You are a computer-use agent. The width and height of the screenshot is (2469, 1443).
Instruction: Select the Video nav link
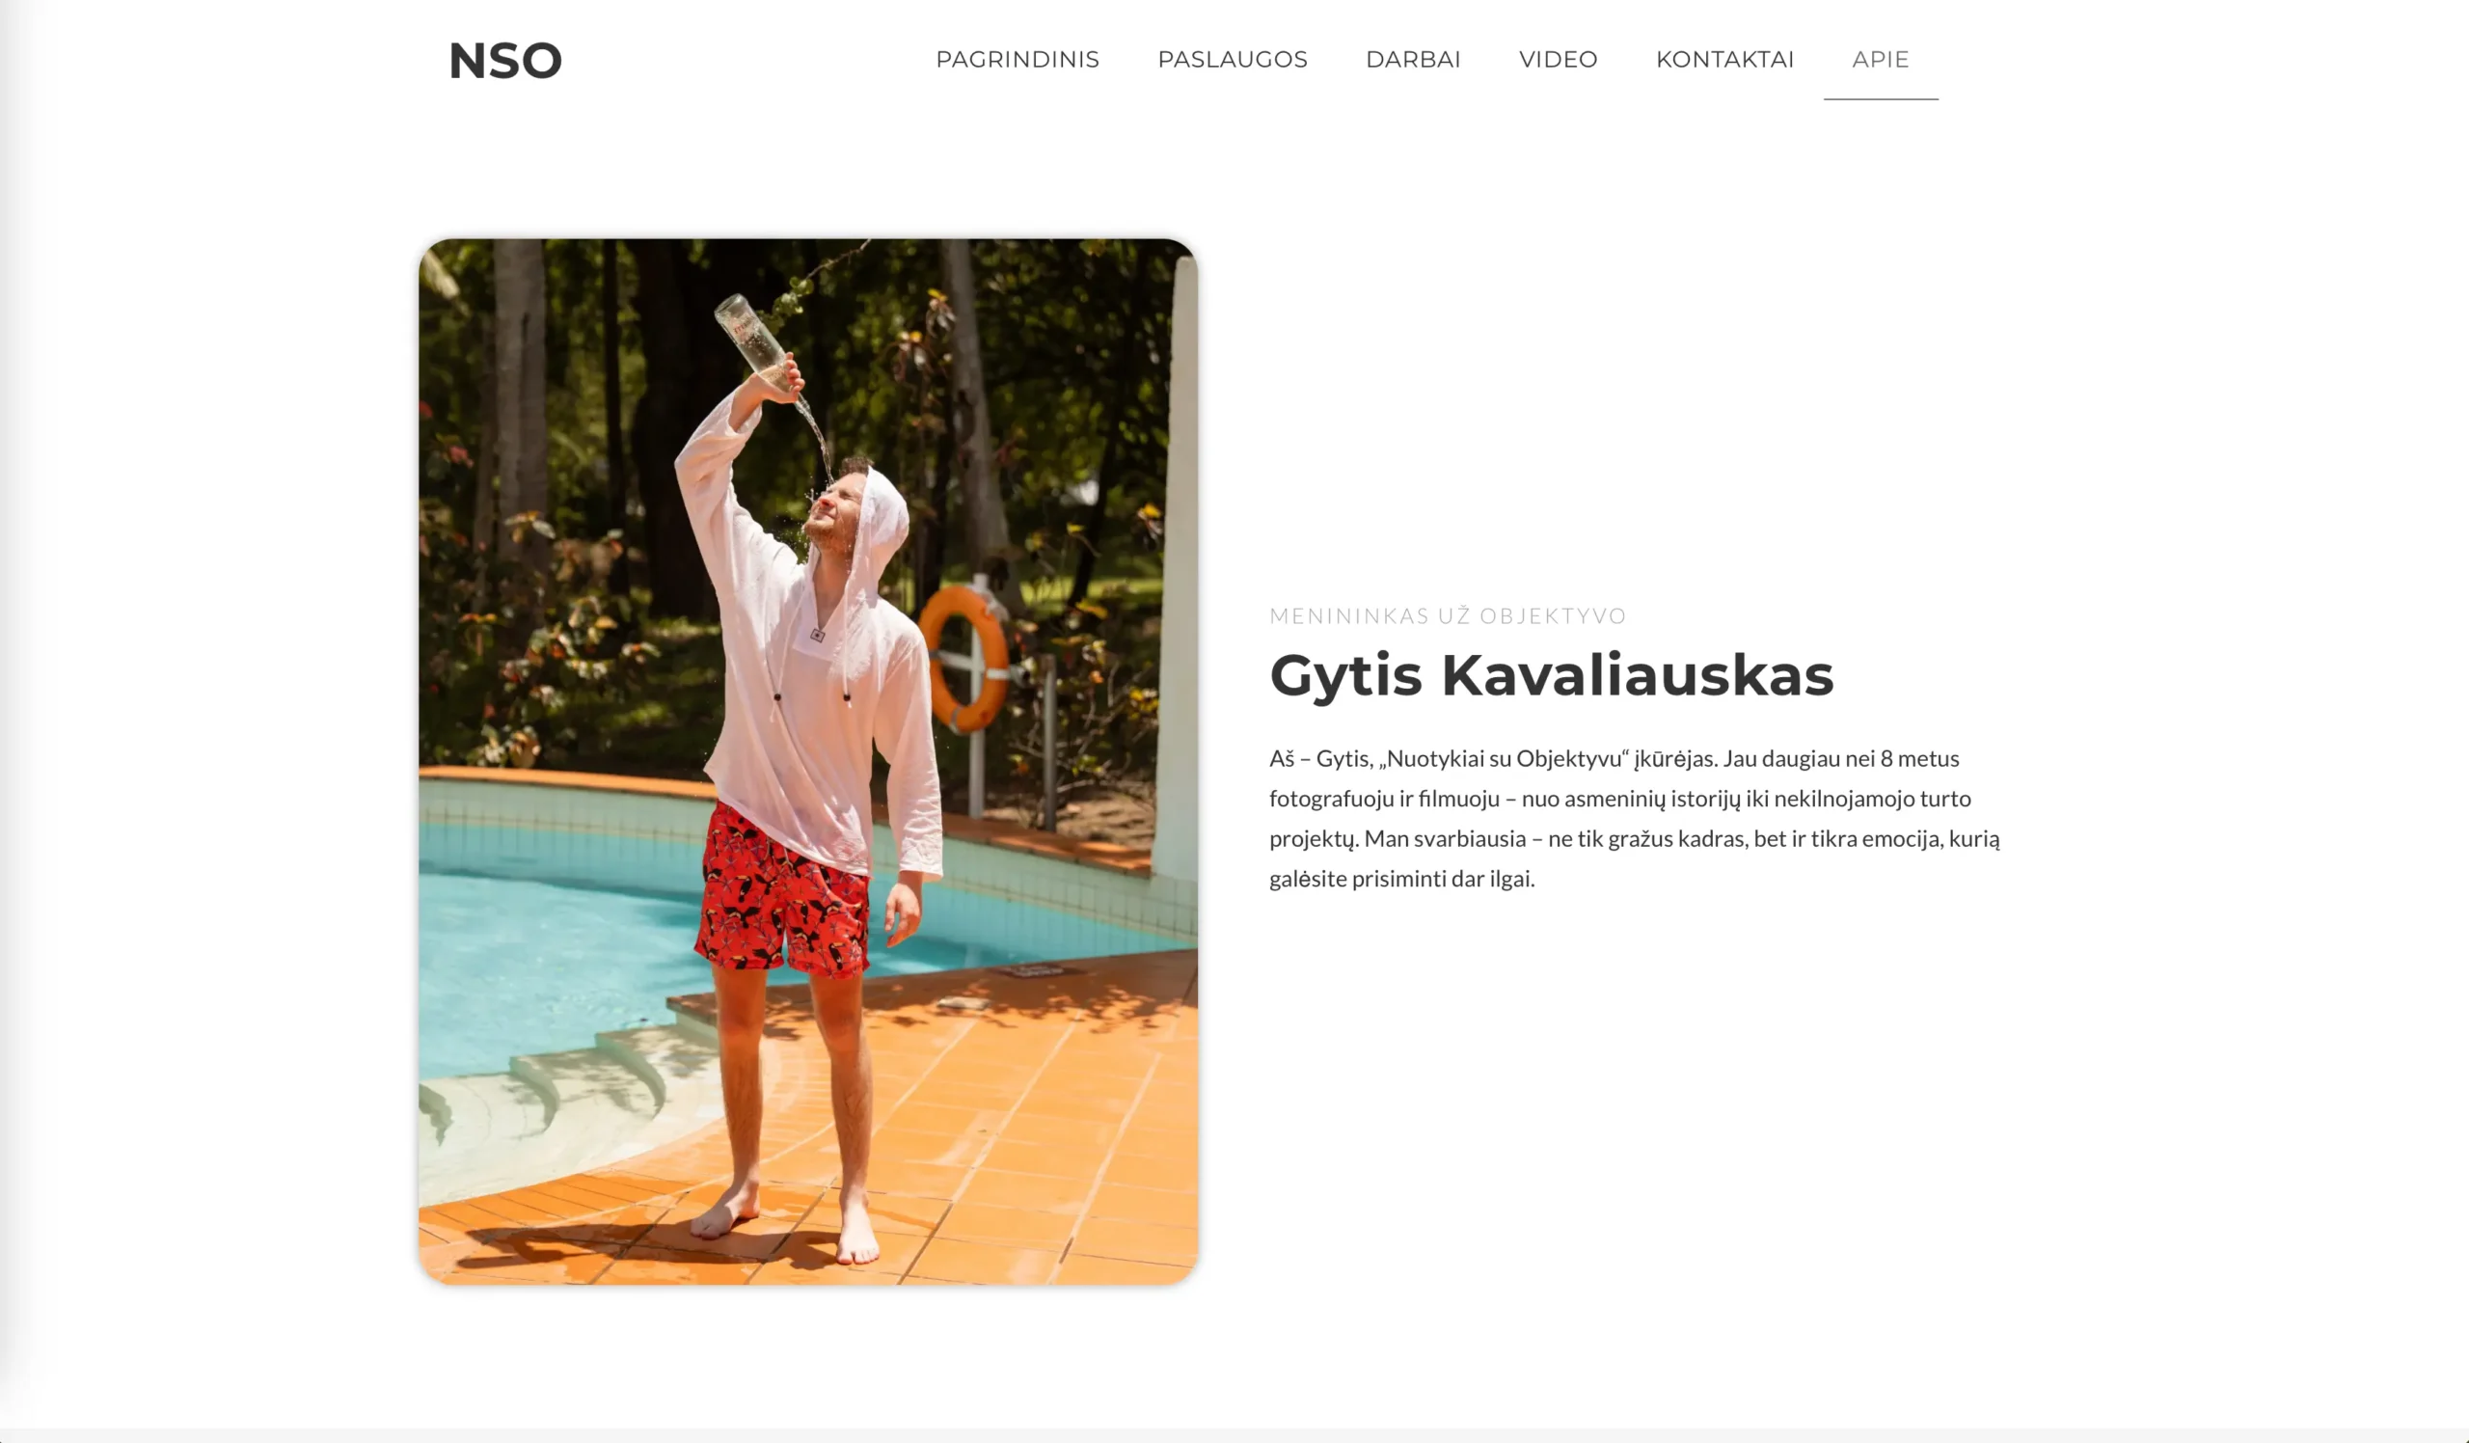tap(1558, 60)
